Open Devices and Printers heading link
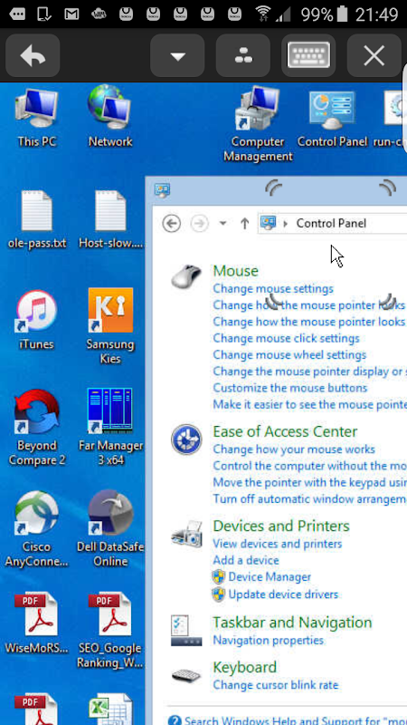The image size is (407, 725). coord(281,527)
